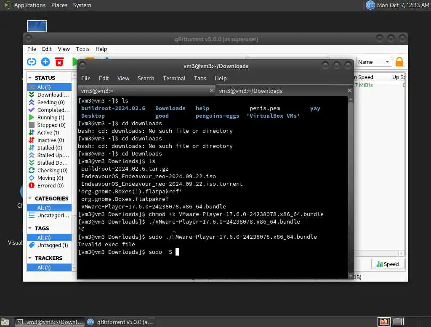Open qBittorrent File menu
Screen dimensions: 431x327
click(x=32, y=49)
